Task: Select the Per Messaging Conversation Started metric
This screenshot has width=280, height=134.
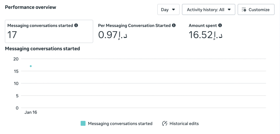Action: (x=137, y=31)
